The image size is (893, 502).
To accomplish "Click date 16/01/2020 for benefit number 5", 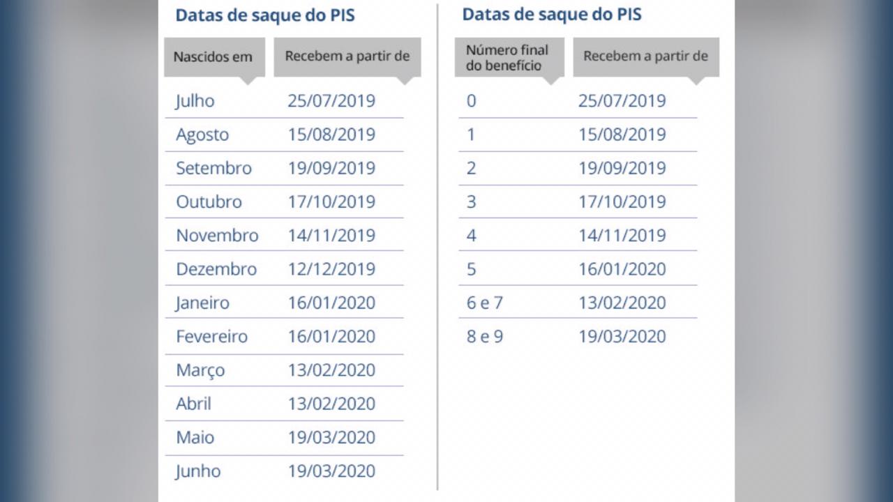I will [x=622, y=269].
